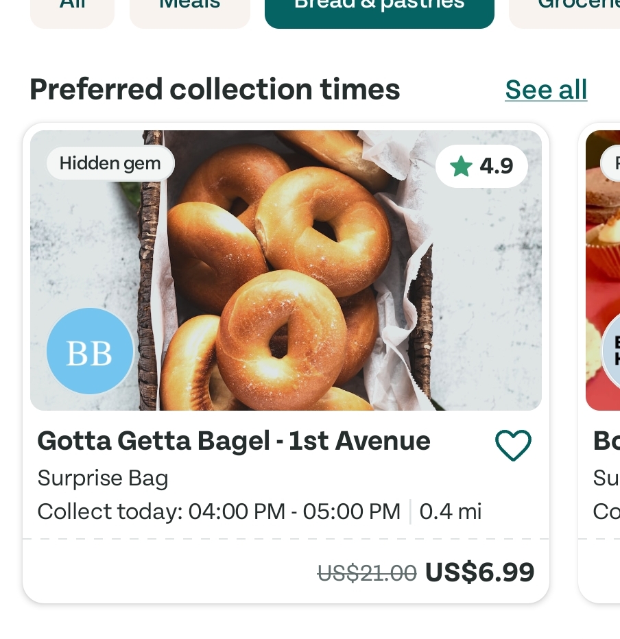This screenshot has width=620, height=639.
Task: Click the crossed-out US$21.00 price
Action: pyautogui.click(x=367, y=573)
